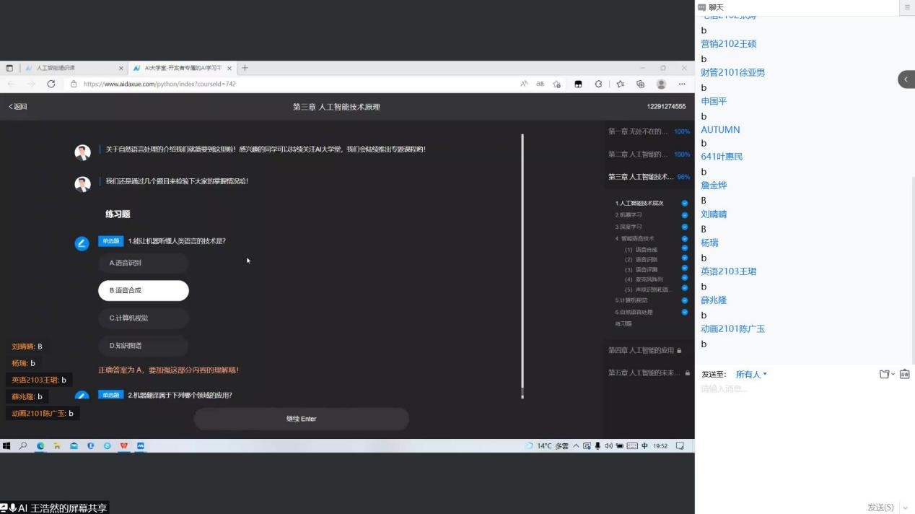
Task: Click the file send icon in chat
Action: coord(885,374)
